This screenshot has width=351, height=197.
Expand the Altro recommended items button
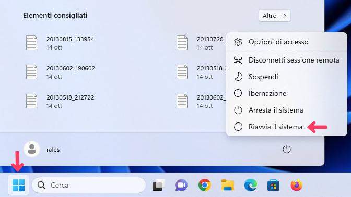(x=274, y=16)
